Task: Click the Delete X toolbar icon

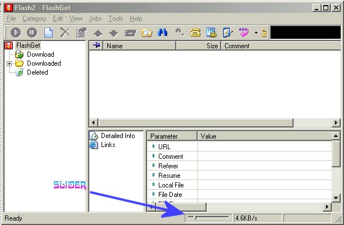Action: [x=65, y=33]
